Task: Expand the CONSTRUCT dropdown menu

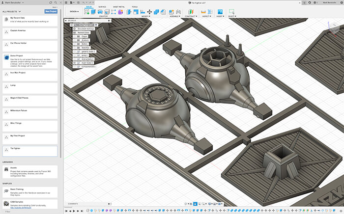Action: click(x=191, y=16)
